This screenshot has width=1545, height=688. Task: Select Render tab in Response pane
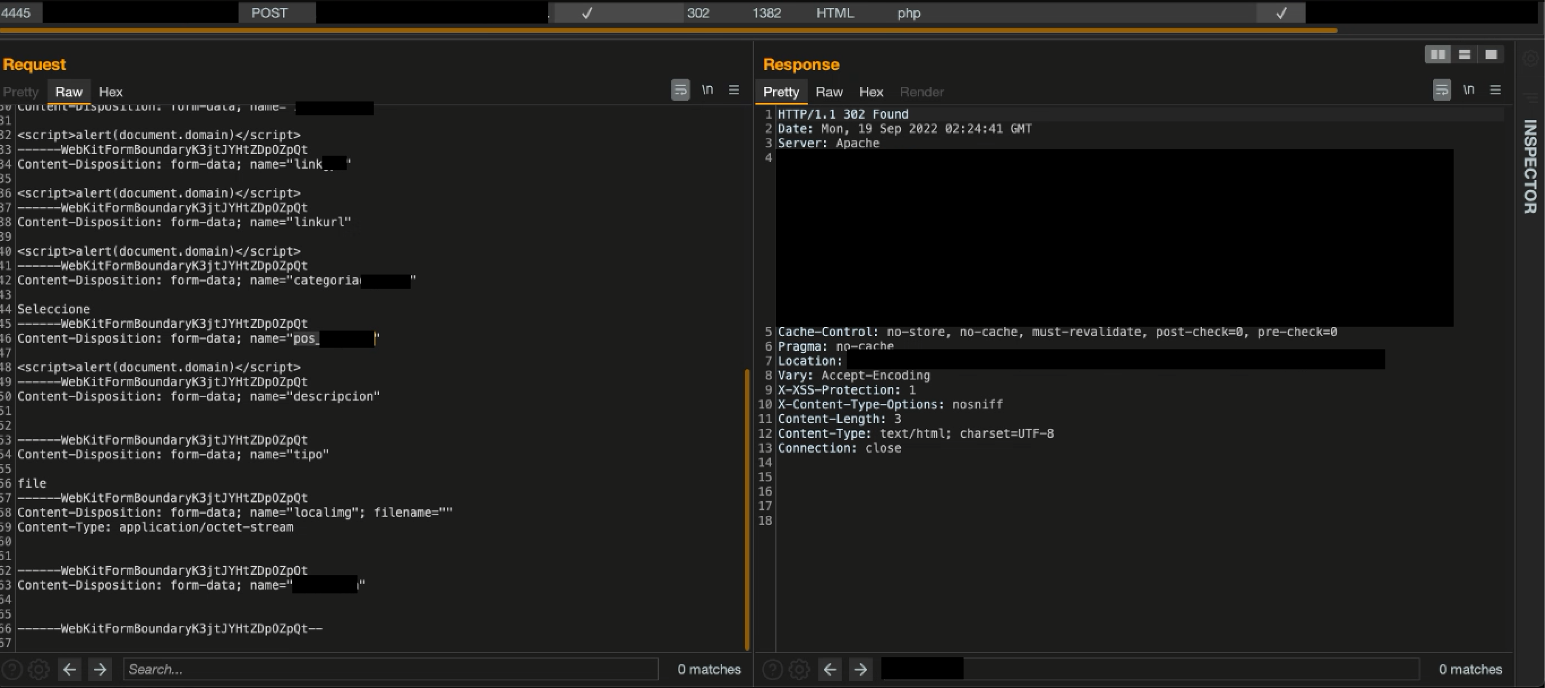click(x=922, y=92)
